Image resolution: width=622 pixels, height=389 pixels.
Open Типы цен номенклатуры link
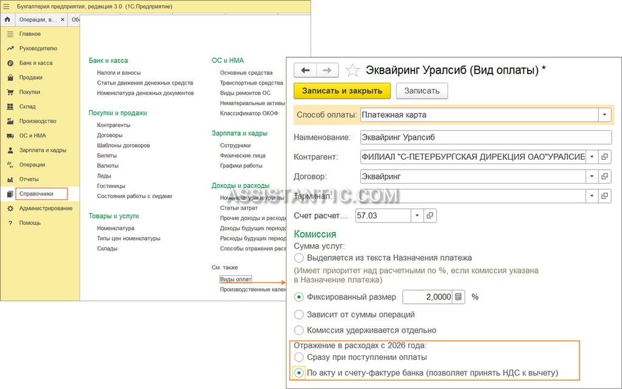click(129, 238)
